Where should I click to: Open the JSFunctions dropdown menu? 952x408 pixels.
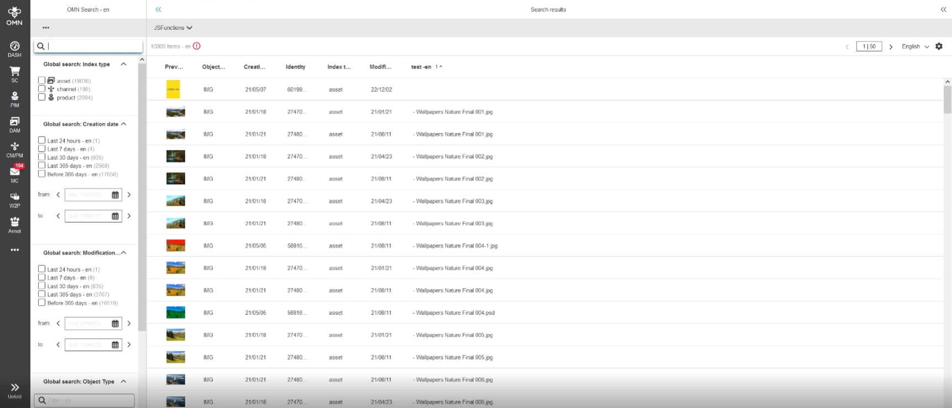[x=173, y=28]
